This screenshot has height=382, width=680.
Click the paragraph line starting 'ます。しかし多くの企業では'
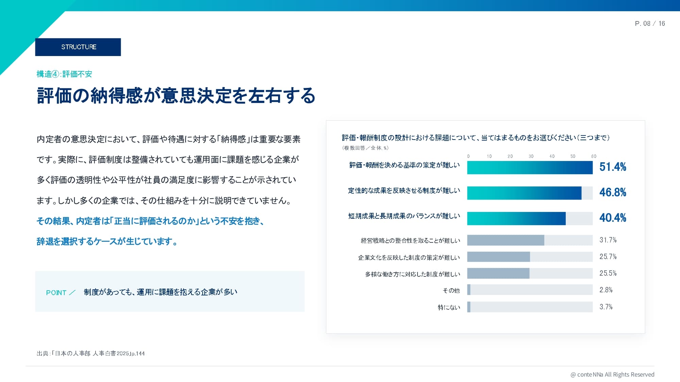click(164, 201)
